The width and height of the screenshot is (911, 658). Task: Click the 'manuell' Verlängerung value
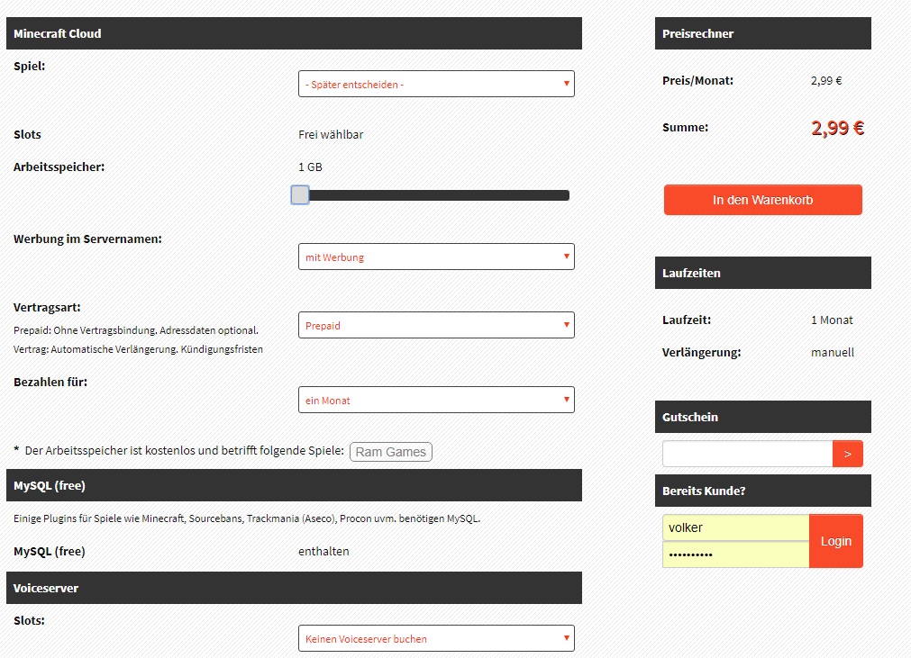click(833, 352)
